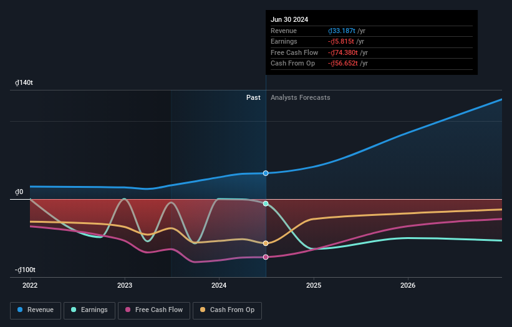Image resolution: width=512 pixels, height=327 pixels.
Task: Click the 2023 x-axis label
Action: (125, 285)
